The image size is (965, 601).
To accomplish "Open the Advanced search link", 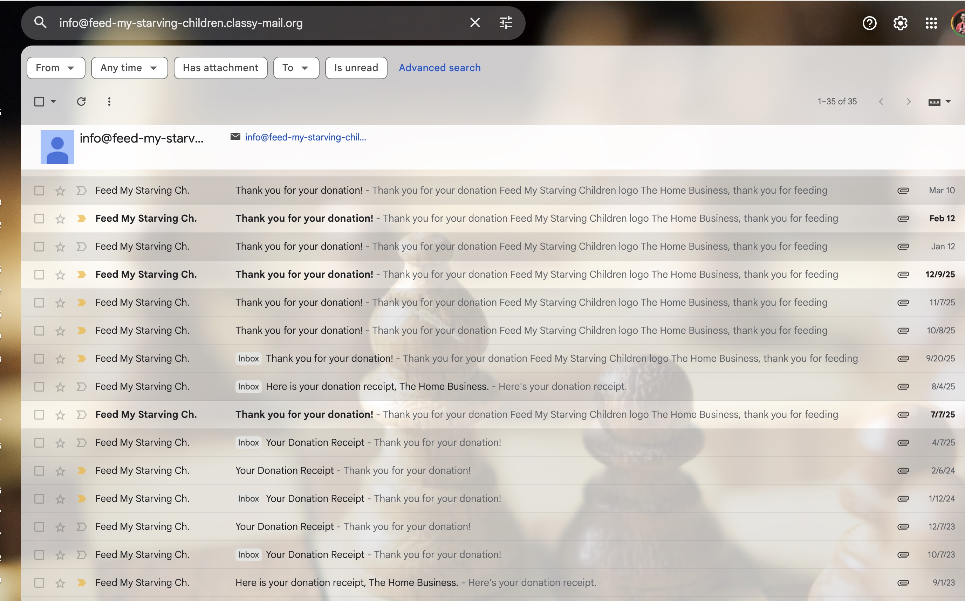I will (439, 68).
